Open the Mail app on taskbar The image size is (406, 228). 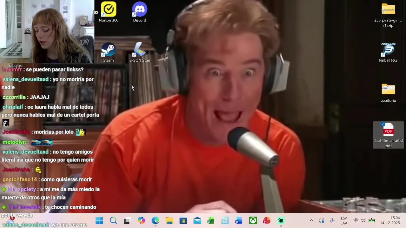pos(197,220)
